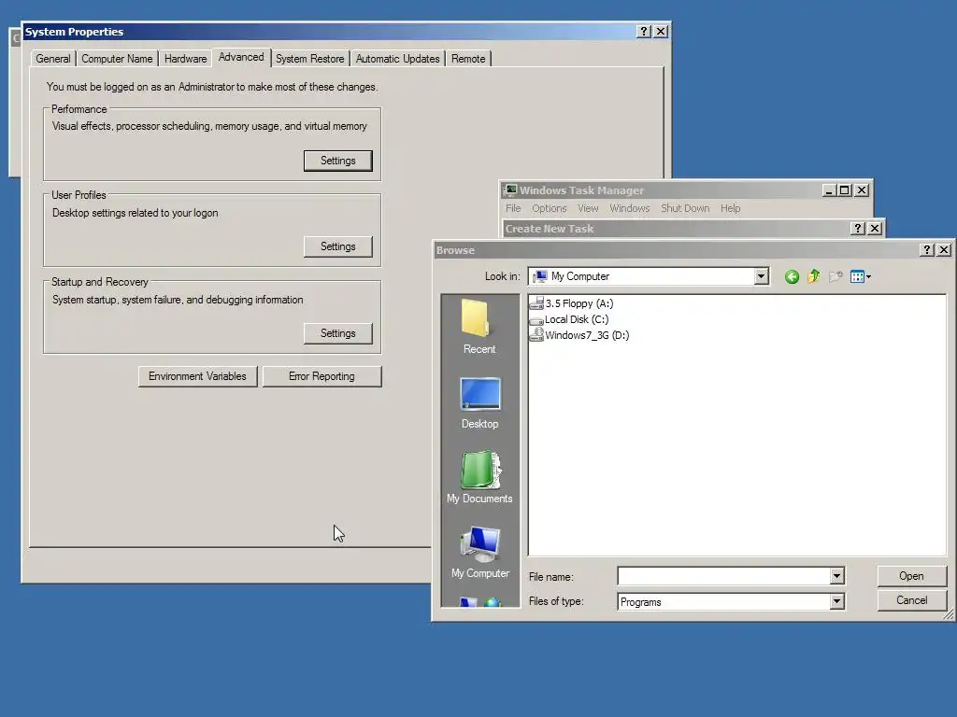Close the System Properties window
957x717 pixels.
(x=661, y=31)
